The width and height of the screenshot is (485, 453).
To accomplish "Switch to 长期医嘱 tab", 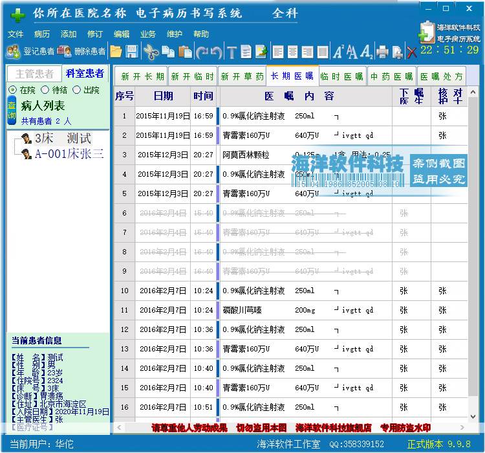I will coord(292,76).
